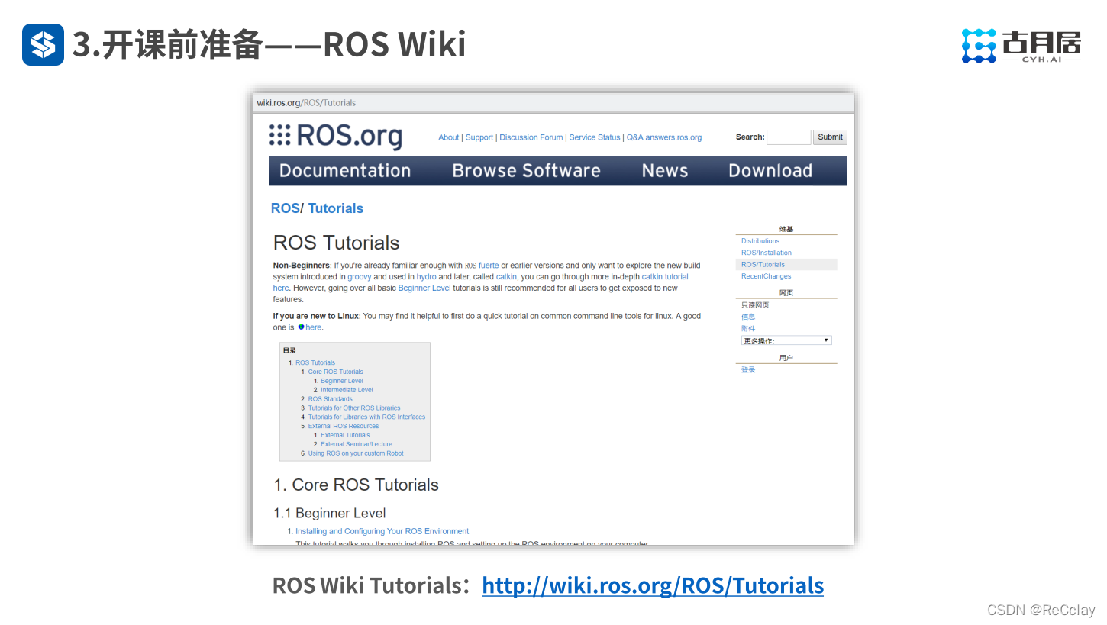Go to the News menu tab
1107x625 pixels.
(665, 171)
